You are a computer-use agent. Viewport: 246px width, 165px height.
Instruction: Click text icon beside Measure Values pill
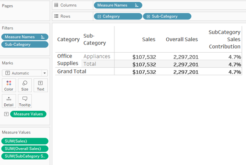pyautogui.click(x=6, y=114)
